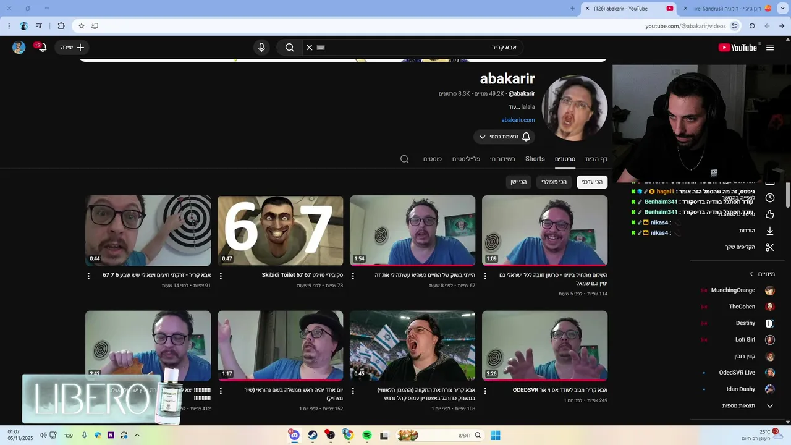Viewport: 791px width, 445px height.
Task: Clear the search box text
Action: click(310, 48)
